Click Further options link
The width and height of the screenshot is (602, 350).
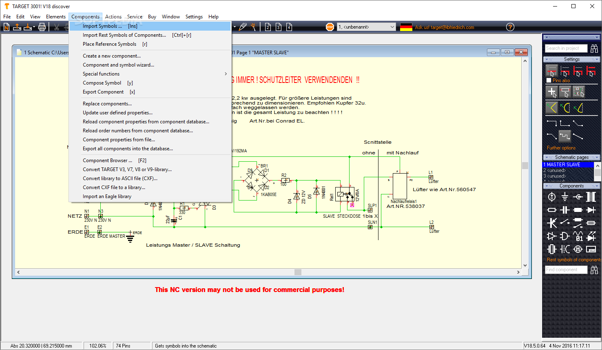click(x=561, y=148)
